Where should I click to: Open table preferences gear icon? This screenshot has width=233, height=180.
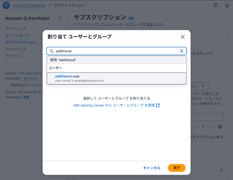[x=220, y=127]
